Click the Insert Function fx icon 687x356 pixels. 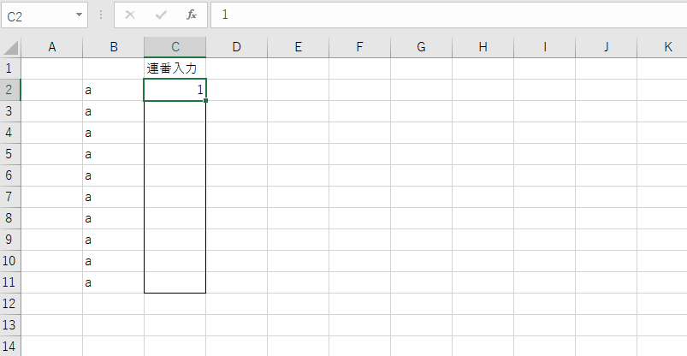tap(192, 15)
